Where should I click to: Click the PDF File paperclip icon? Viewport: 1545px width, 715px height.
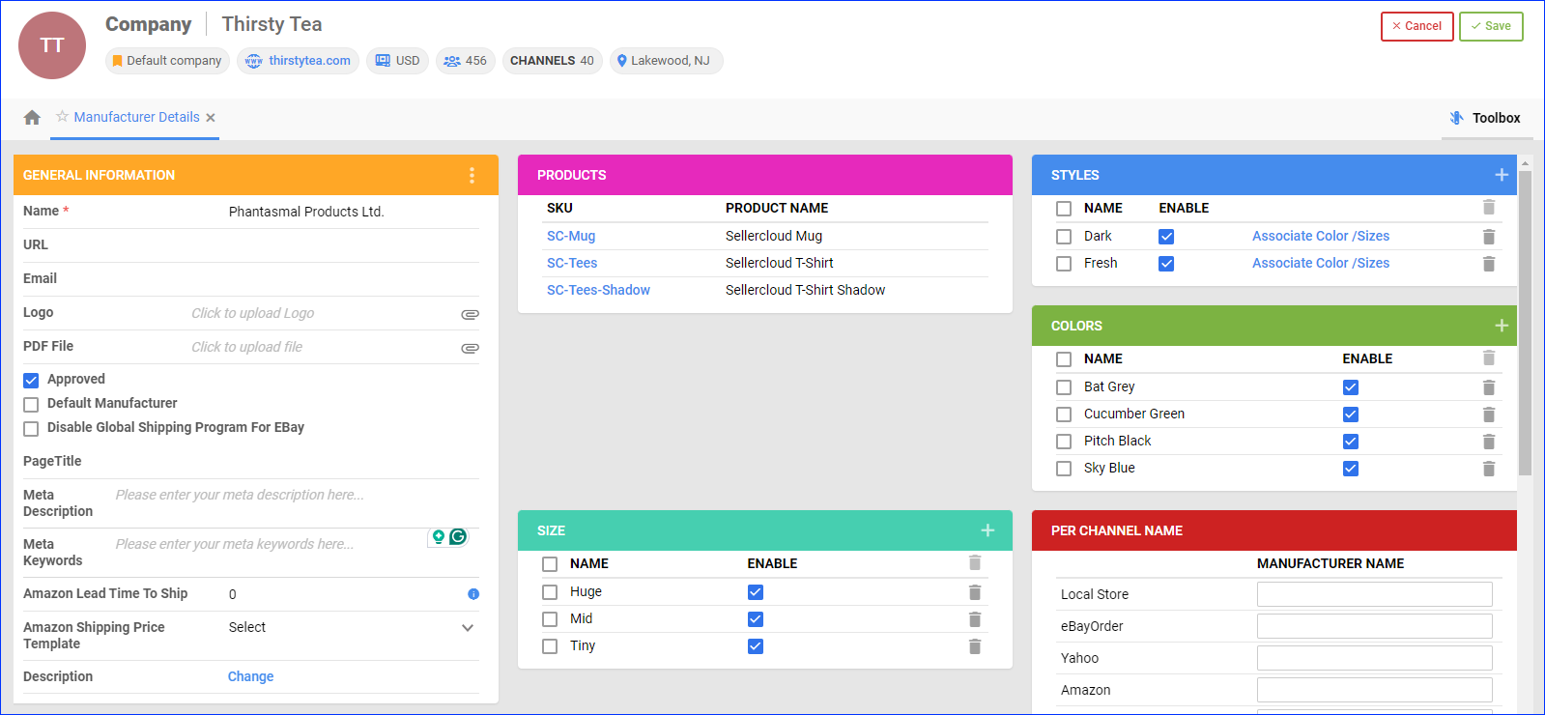(470, 348)
